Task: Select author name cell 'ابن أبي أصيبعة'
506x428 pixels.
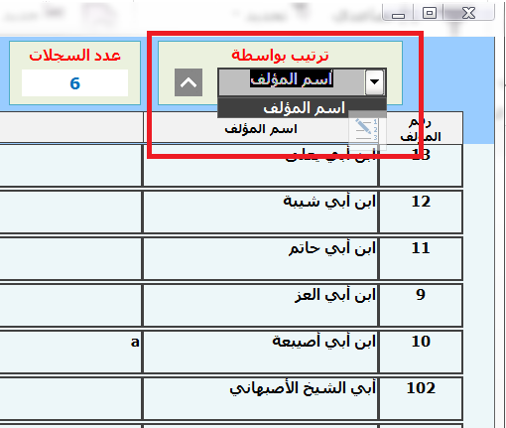Action: [x=261, y=352]
